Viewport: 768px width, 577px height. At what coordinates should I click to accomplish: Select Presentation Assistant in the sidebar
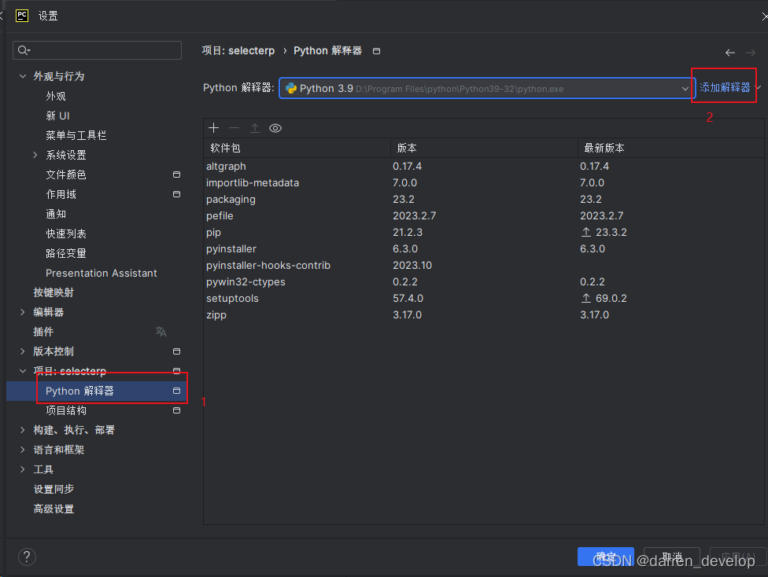click(101, 273)
